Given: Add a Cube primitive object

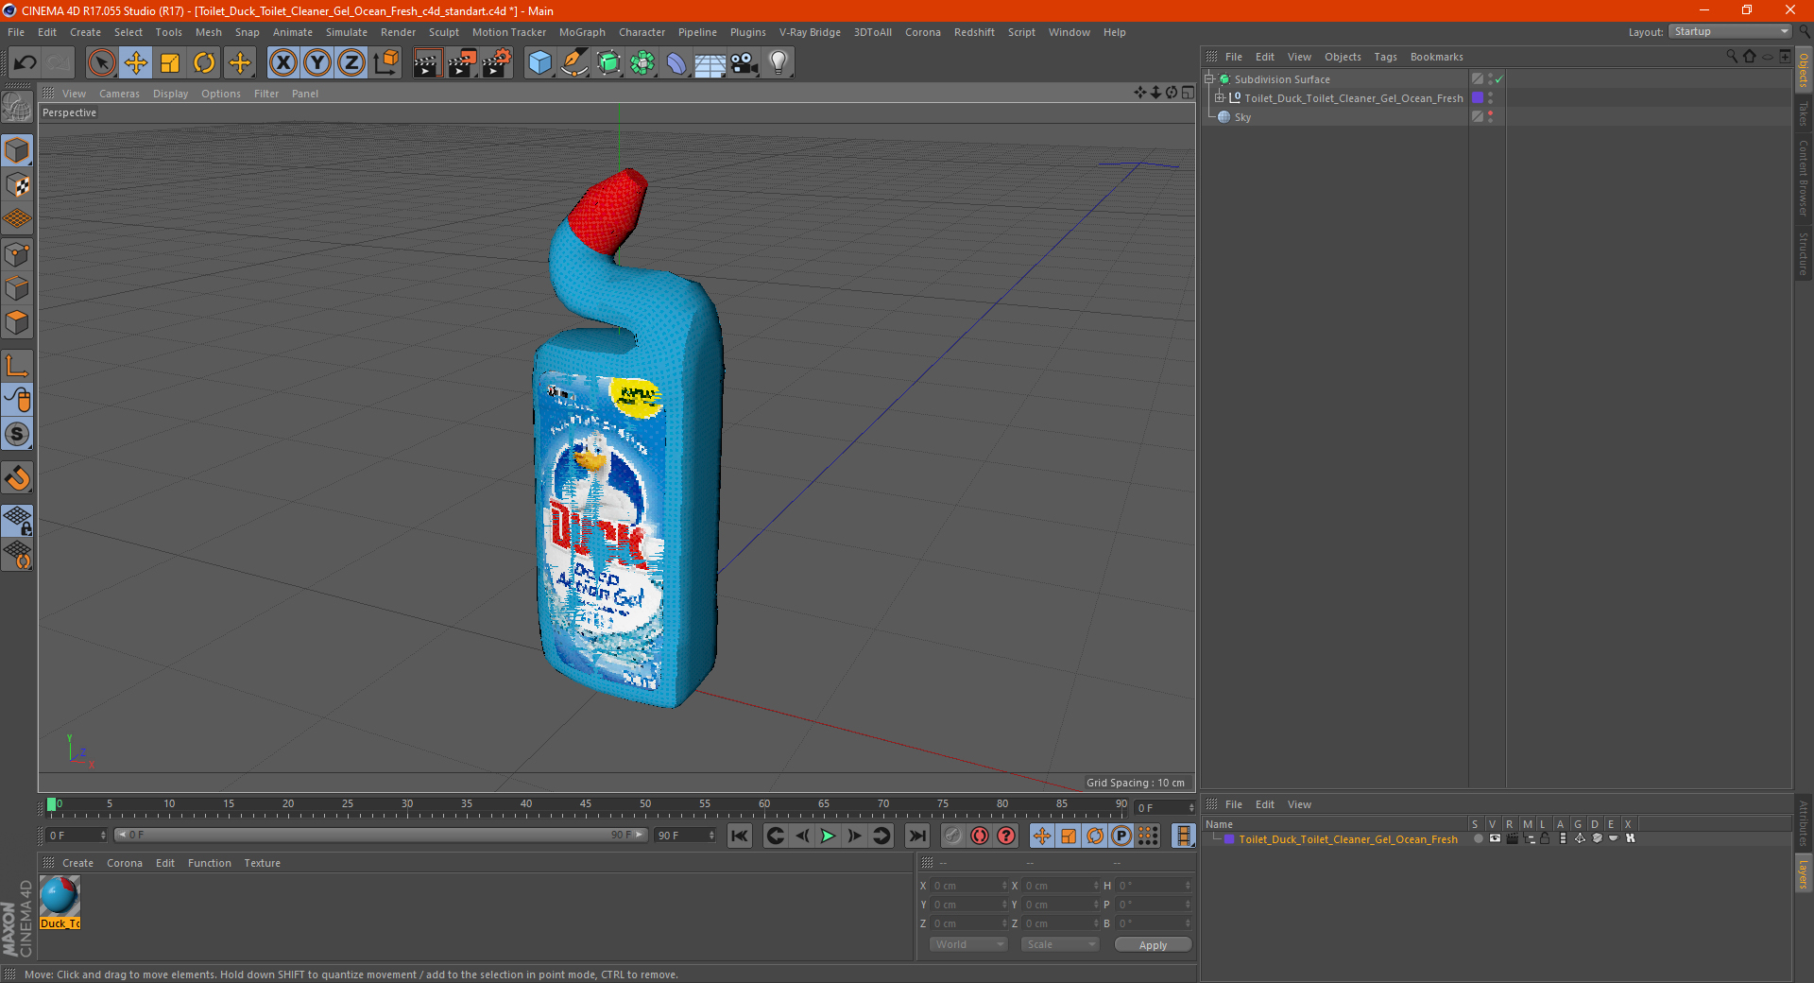Looking at the screenshot, I should [x=539, y=63].
